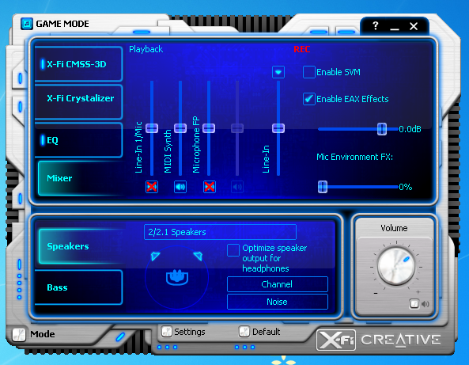Click the Mode icon at bottom left

(19, 334)
